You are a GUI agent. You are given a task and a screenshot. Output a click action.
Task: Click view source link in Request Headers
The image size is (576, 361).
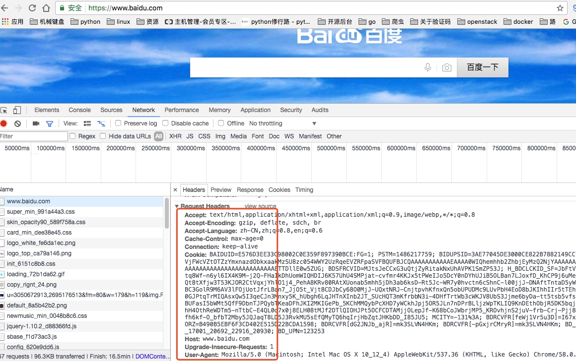coord(261,206)
